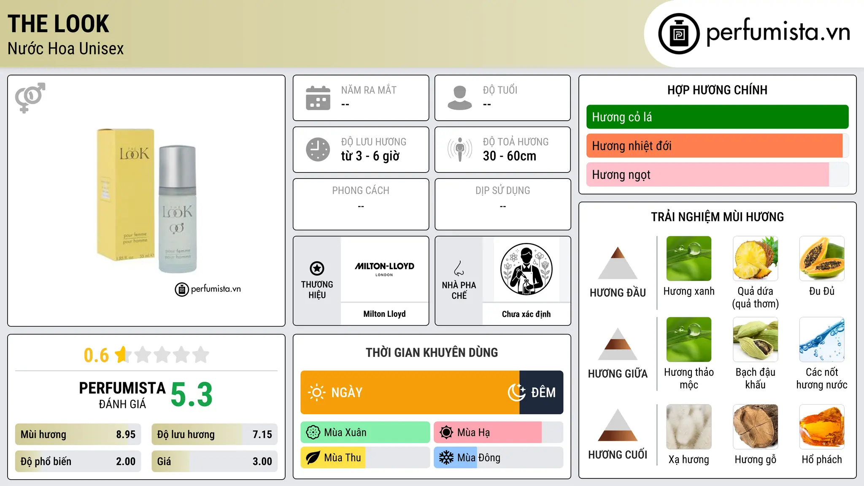Click the Hương đầu pyramid icon
Viewport: 864px width, 486px height.
coord(618,263)
